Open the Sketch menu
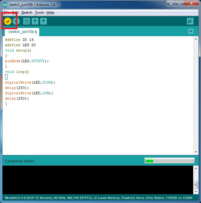This screenshot has height=203, width=201. point(27,13)
